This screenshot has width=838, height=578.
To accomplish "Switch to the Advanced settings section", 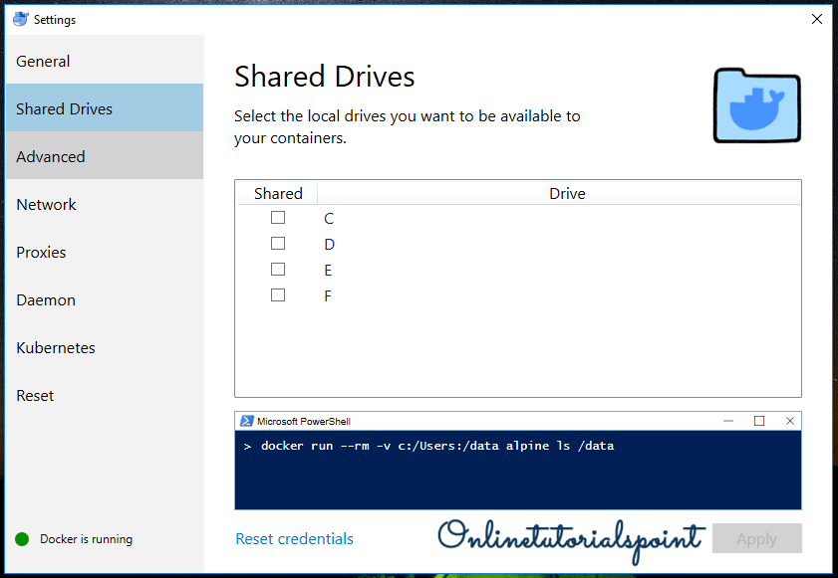I will coord(51,157).
